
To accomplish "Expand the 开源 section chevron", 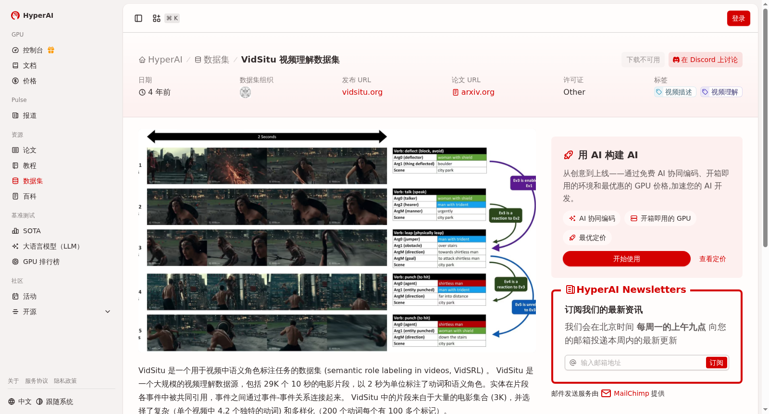I will click(x=108, y=312).
